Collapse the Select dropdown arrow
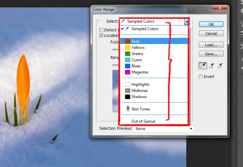The image size is (243, 167). click(187, 22)
